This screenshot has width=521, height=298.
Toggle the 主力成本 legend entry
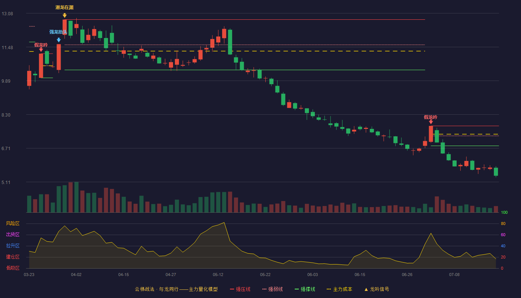[339, 289]
